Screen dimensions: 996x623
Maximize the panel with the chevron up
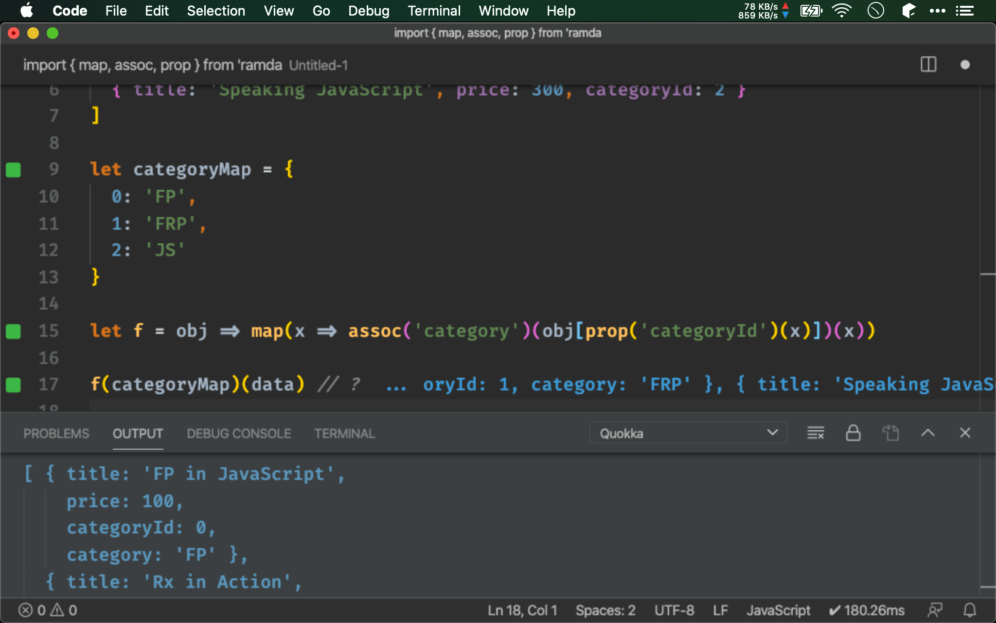(x=928, y=433)
